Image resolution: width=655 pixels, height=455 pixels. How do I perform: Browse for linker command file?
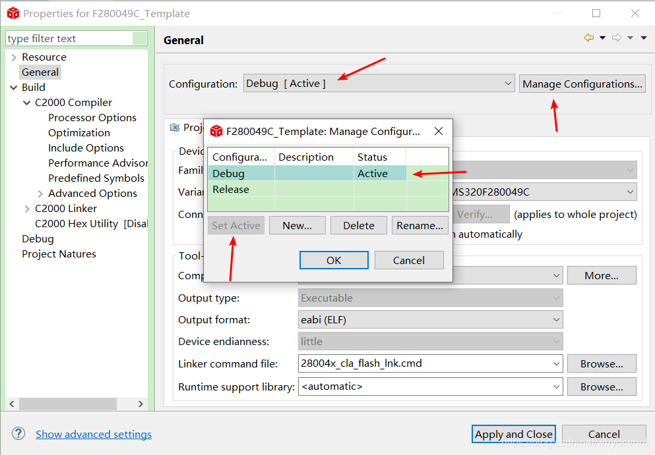coord(602,363)
